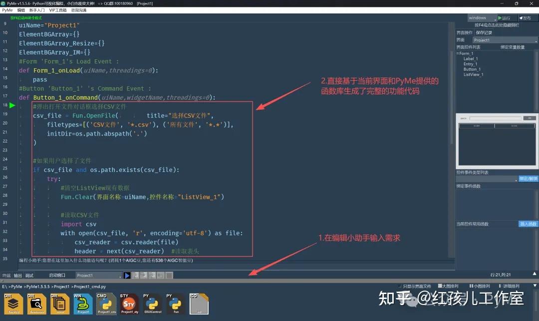Click fourth gray toolbar icon after play button

[x=161, y=275]
